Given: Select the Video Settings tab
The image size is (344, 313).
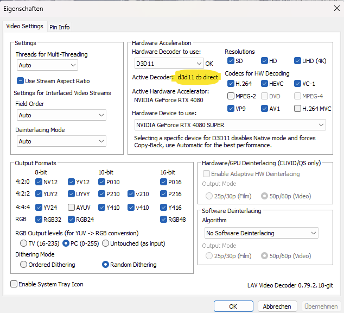Looking at the screenshot, I should [24, 26].
